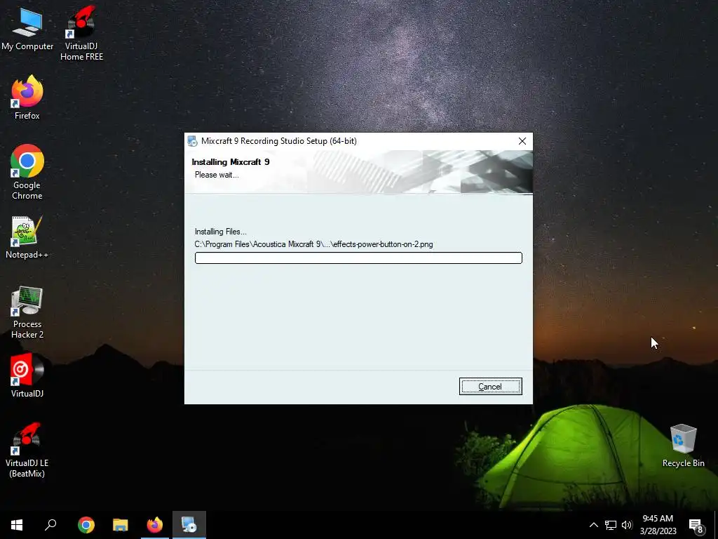This screenshot has height=539, width=718.
Task: Show hidden system tray icons
Action: (593, 525)
